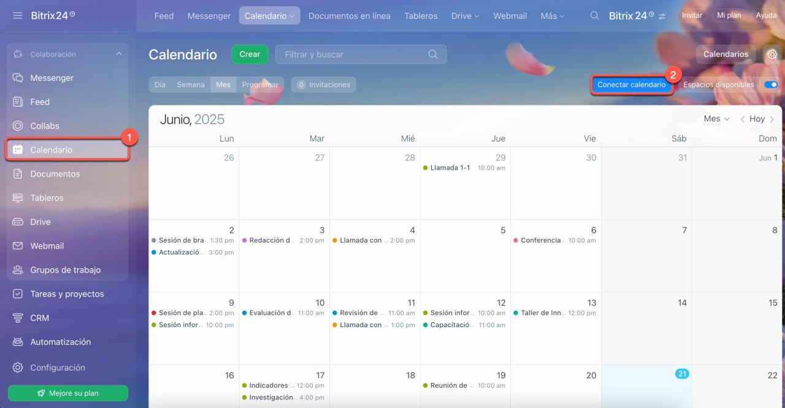Open Webmail in the top navigation bar
The width and height of the screenshot is (785, 408).
click(x=510, y=16)
